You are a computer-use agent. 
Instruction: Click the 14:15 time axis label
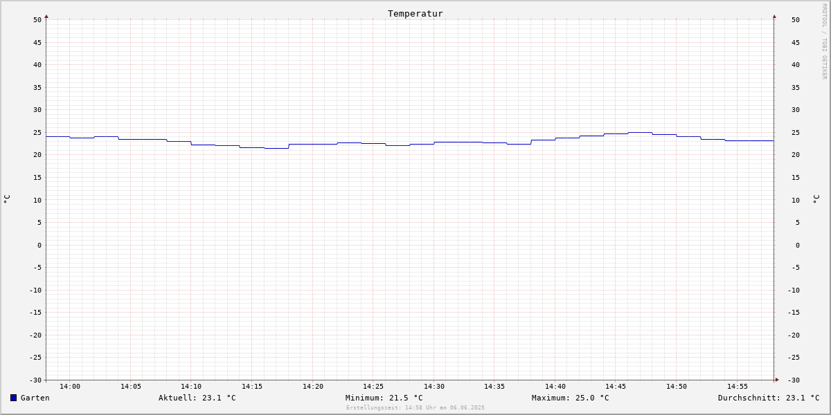click(x=252, y=386)
